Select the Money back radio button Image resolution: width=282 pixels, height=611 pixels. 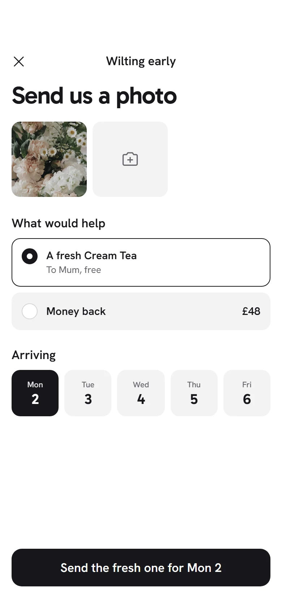click(30, 311)
